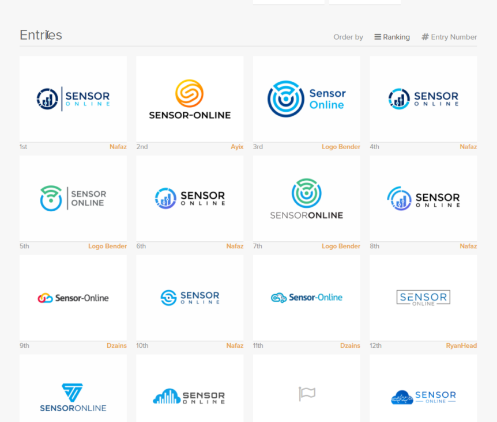Click the '4th' rank label
Image resolution: width=497 pixels, height=422 pixels.
tap(374, 147)
